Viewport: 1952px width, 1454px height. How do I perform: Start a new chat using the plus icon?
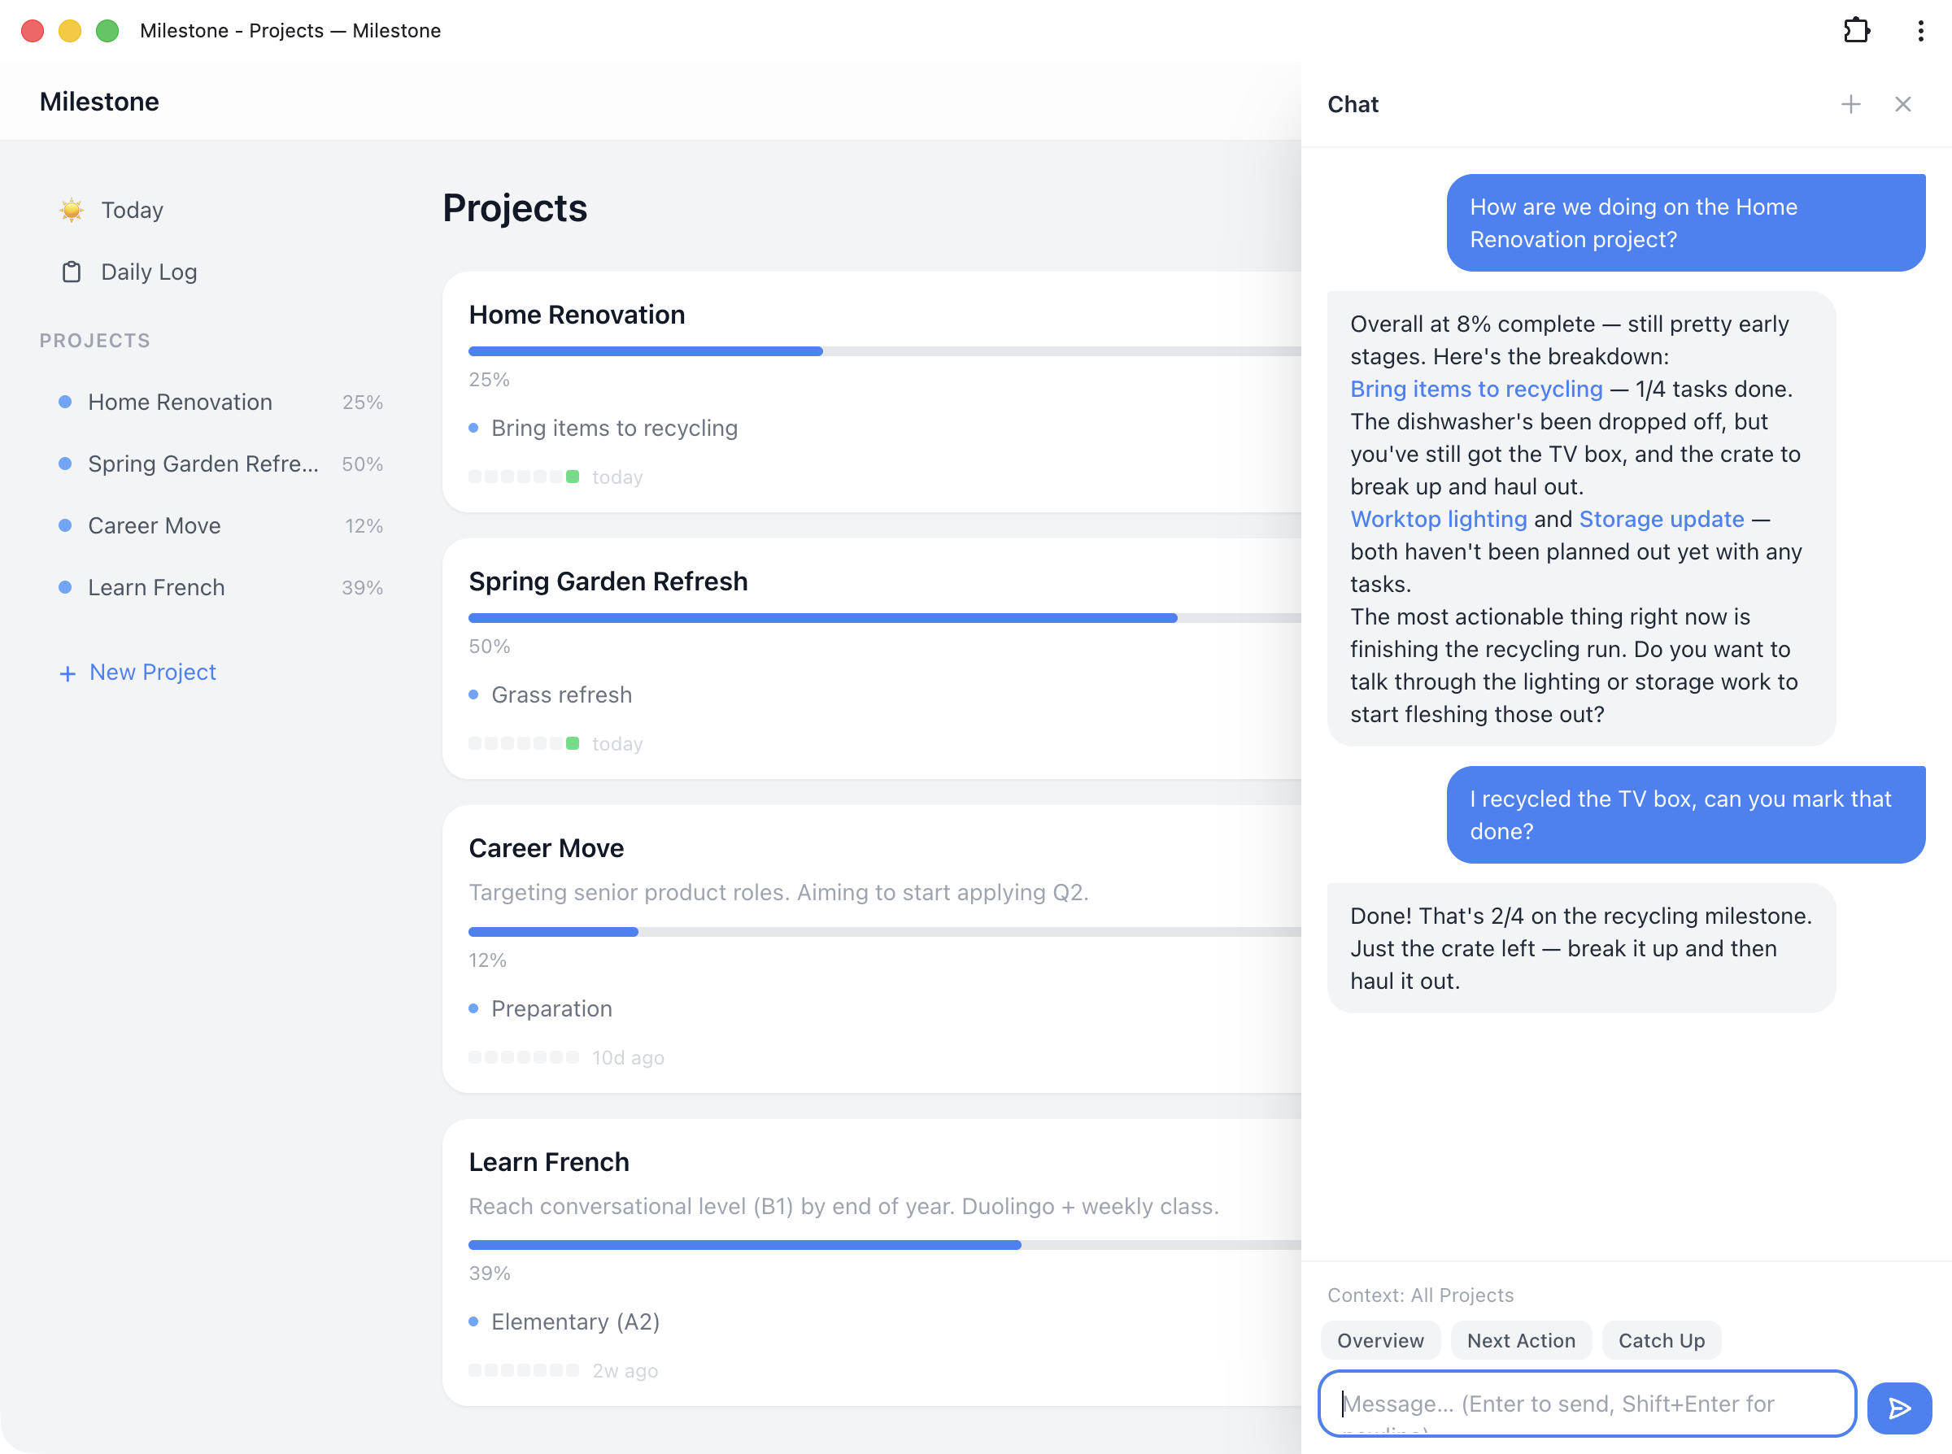[1851, 104]
